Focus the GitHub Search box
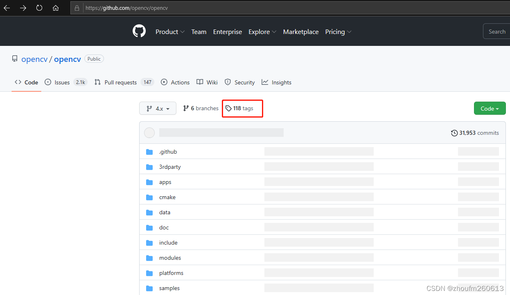 [x=496, y=32]
